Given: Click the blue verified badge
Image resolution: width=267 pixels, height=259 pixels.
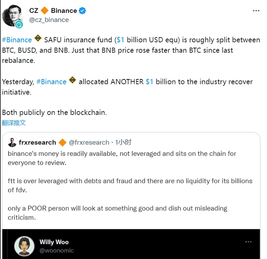Looking at the screenshot, I should click(82, 11).
